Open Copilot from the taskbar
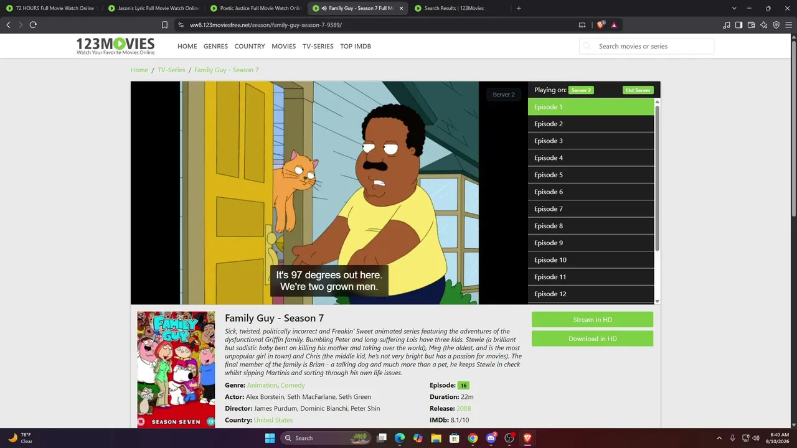 click(418, 438)
